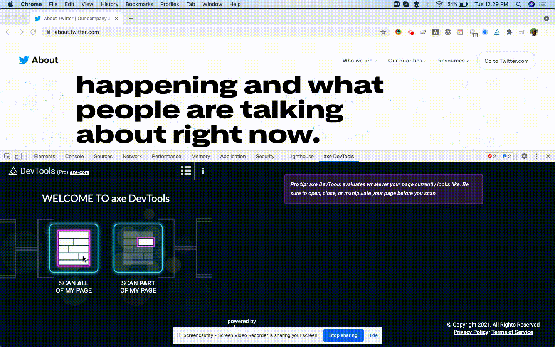
Task: Open the Chrome three-dot menu
Action: click(547, 32)
